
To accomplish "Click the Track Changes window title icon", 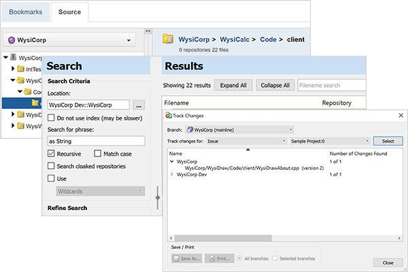I will click(x=169, y=116).
